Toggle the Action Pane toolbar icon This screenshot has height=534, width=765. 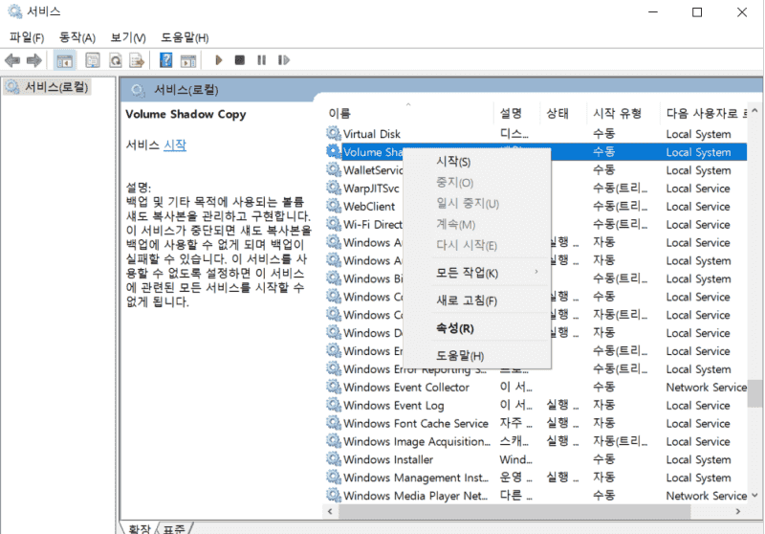pyautogui.click(x=187, y=60)
